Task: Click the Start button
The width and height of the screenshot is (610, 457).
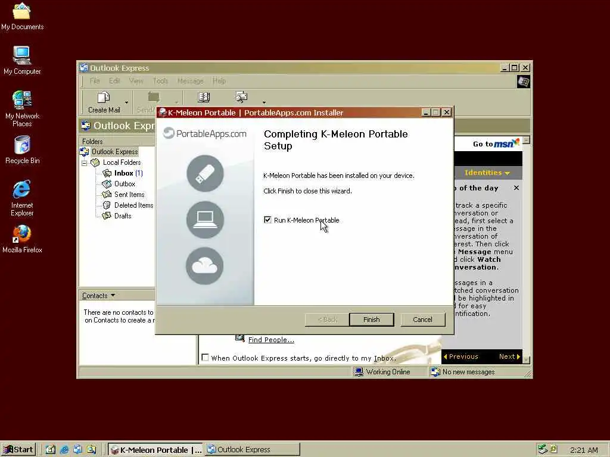Action: coord(18,450)
